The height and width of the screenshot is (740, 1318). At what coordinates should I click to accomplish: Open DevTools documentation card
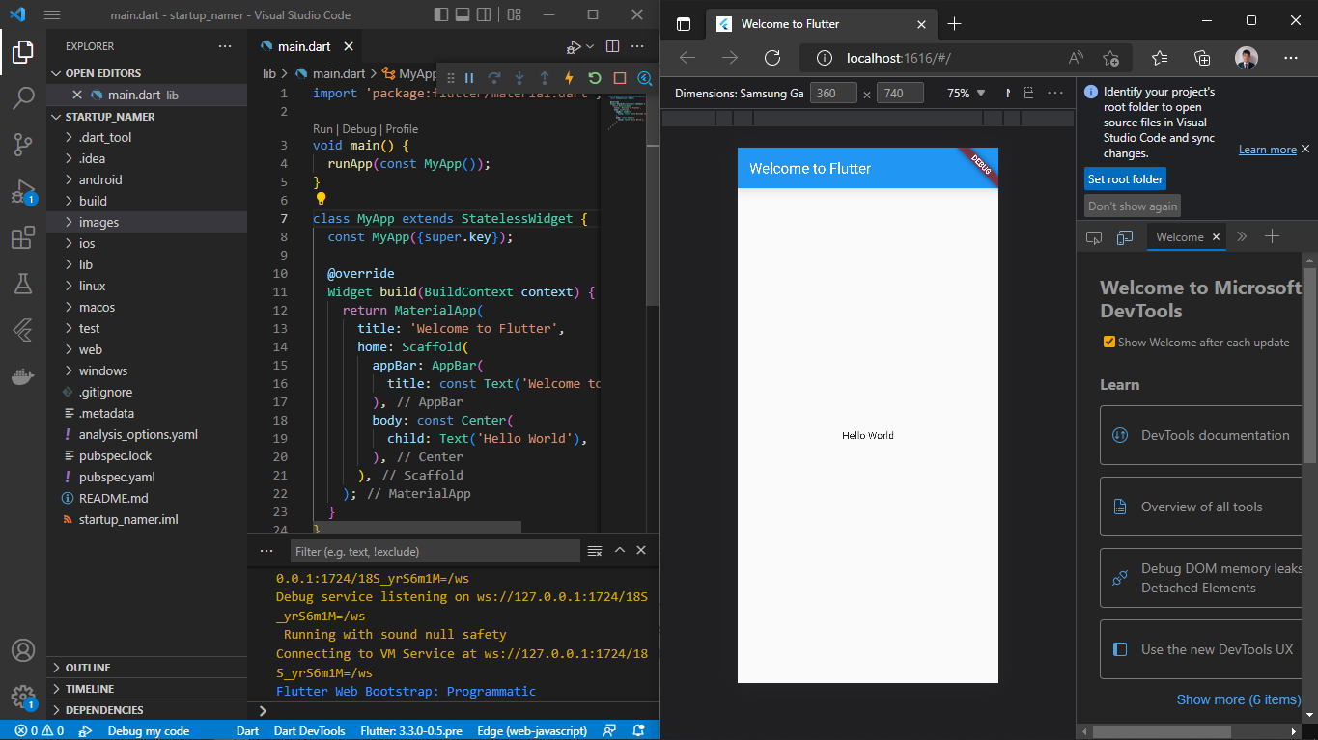click(1201, 435)
